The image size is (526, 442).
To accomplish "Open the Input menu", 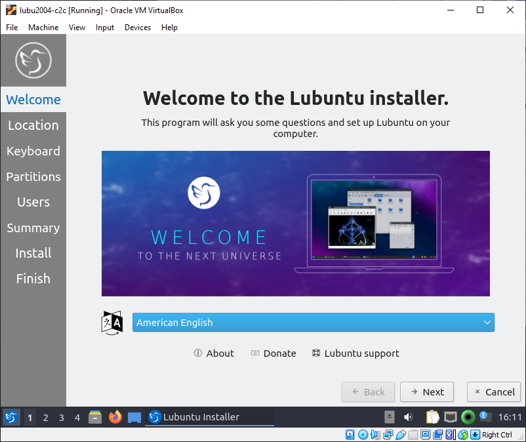I will click(x=104, y=28).
